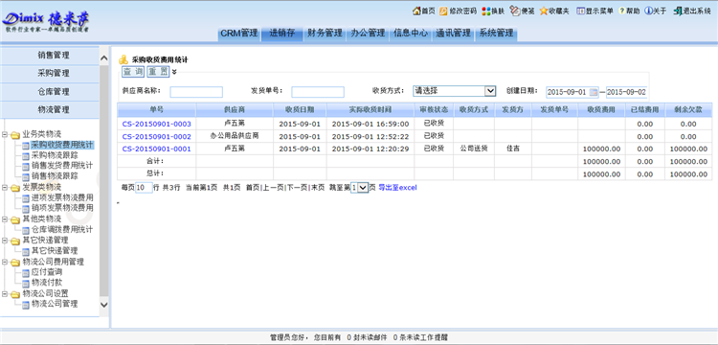Image resolution: width=718 pixels, height=345 pixels.
Task: Click the folder icon of 业务类物流
Action: 15,135
